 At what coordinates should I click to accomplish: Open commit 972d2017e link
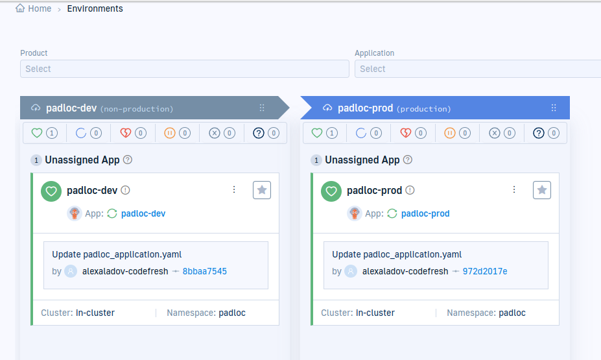484,271
